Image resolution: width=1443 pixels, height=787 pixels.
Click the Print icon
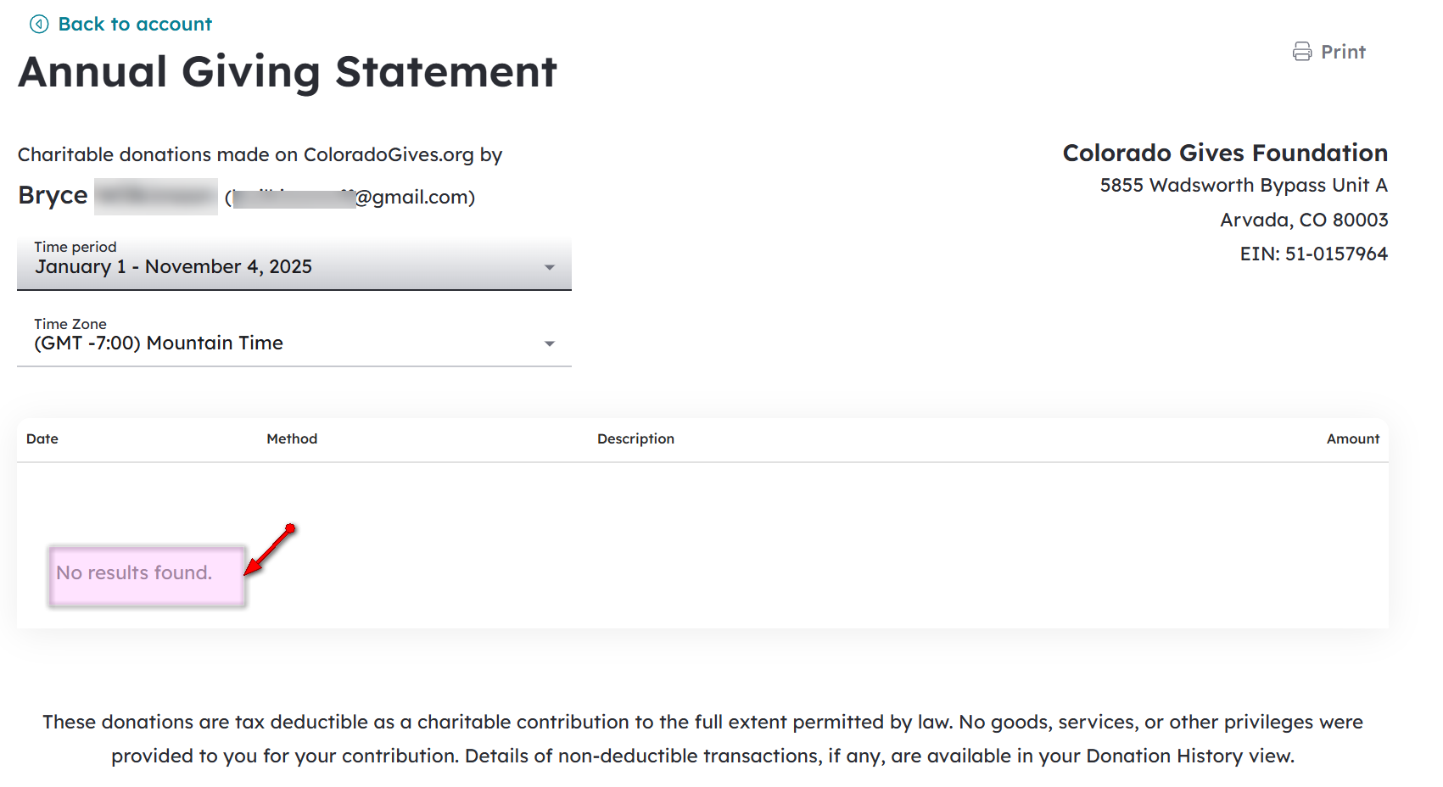(1303, 51)
